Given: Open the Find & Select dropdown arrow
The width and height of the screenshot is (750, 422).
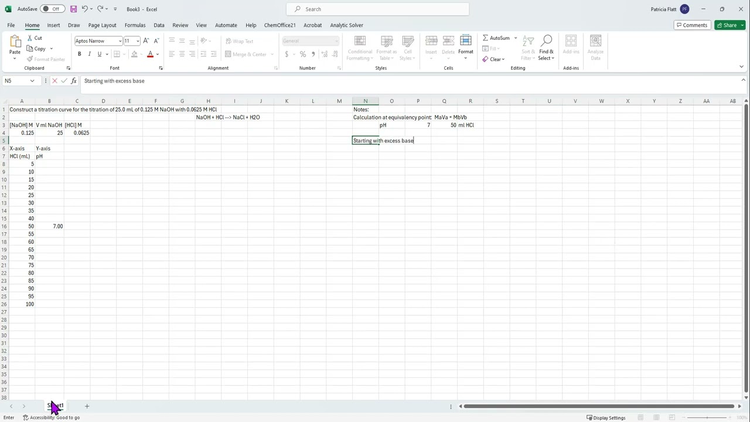Looking at the screenshot, I should (x=553, y=59).
